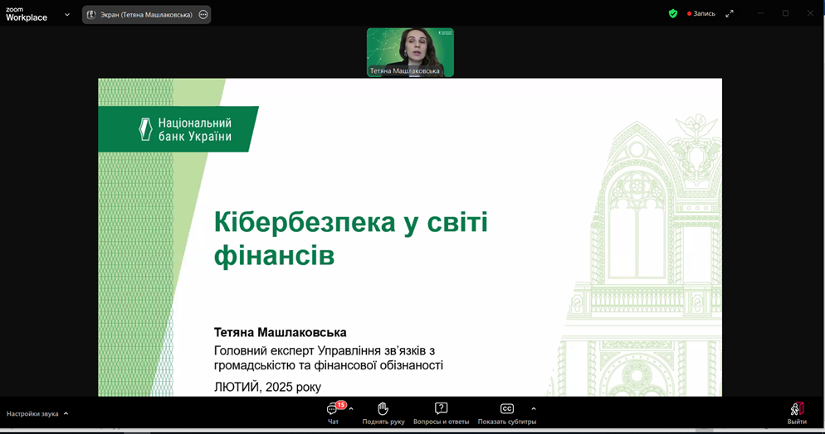Minimize the Zoom window
Viewport: 825px width, 434px height.
click(760, 13)
